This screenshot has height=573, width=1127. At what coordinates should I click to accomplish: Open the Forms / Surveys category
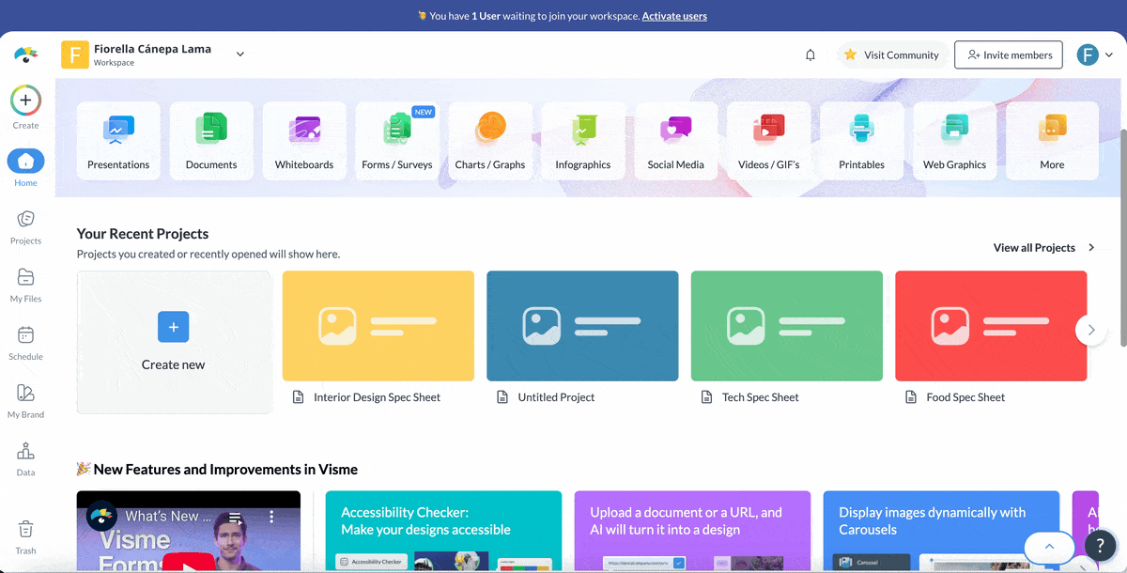click(x=397, y=141)
